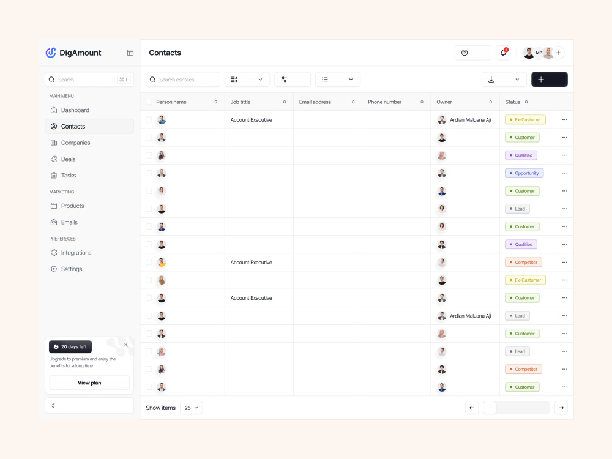The width and height of the screenshot is (612, 459).
Task: Click the first Competitor status tag
Action: pyautogui.click(x=523, y=263)
